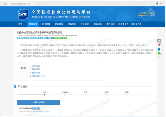Click the 国家标准化指导性技术文件登记项目 tag

tap(32, 38)
